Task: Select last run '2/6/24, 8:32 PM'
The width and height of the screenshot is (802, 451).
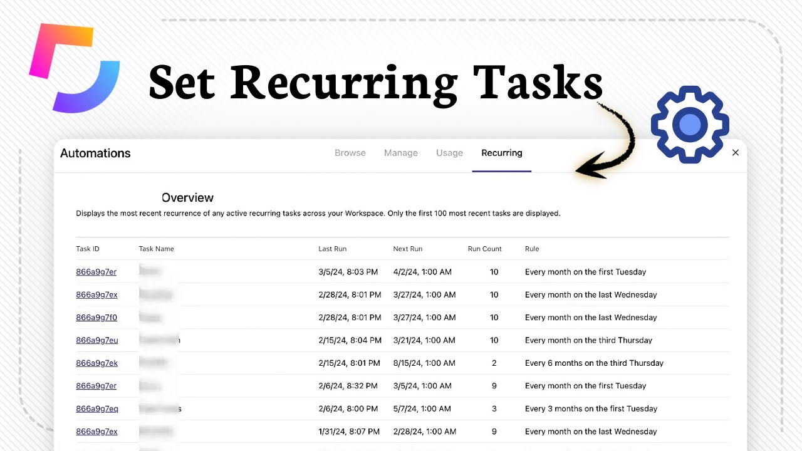Action: [x=348, y=386]
